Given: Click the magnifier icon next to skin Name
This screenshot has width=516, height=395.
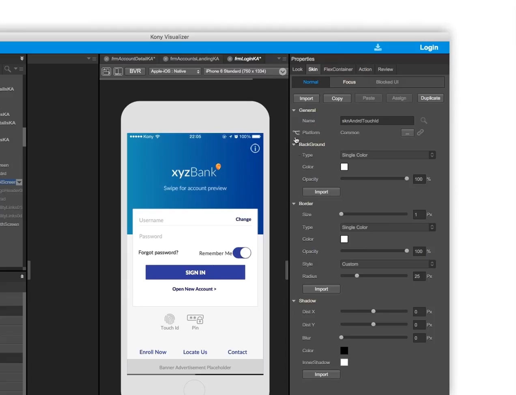Looking at the screenshot, I should click(x=424, y=120).
